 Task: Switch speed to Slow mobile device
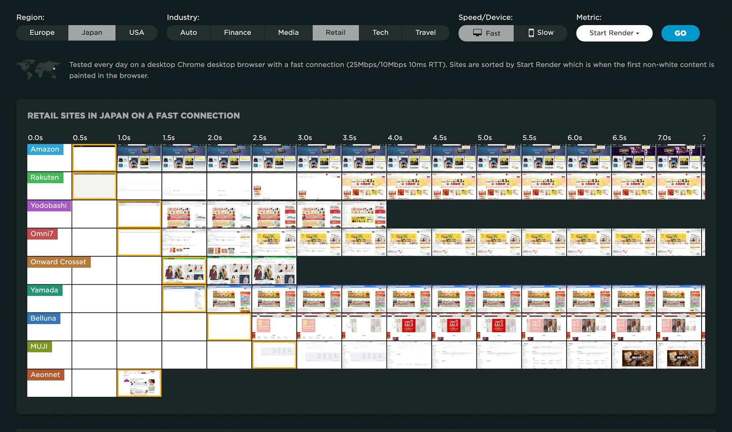[541, 33]
